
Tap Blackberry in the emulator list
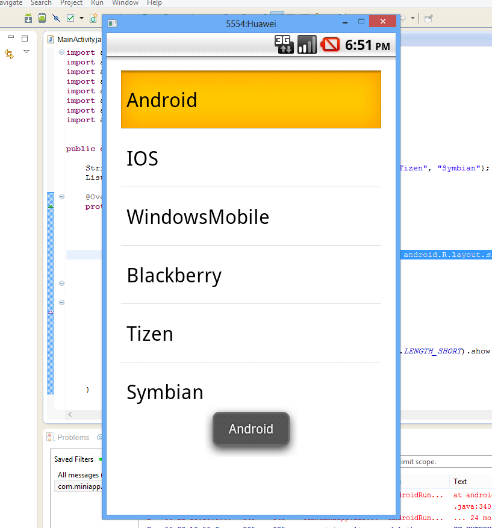click(251, 275)
